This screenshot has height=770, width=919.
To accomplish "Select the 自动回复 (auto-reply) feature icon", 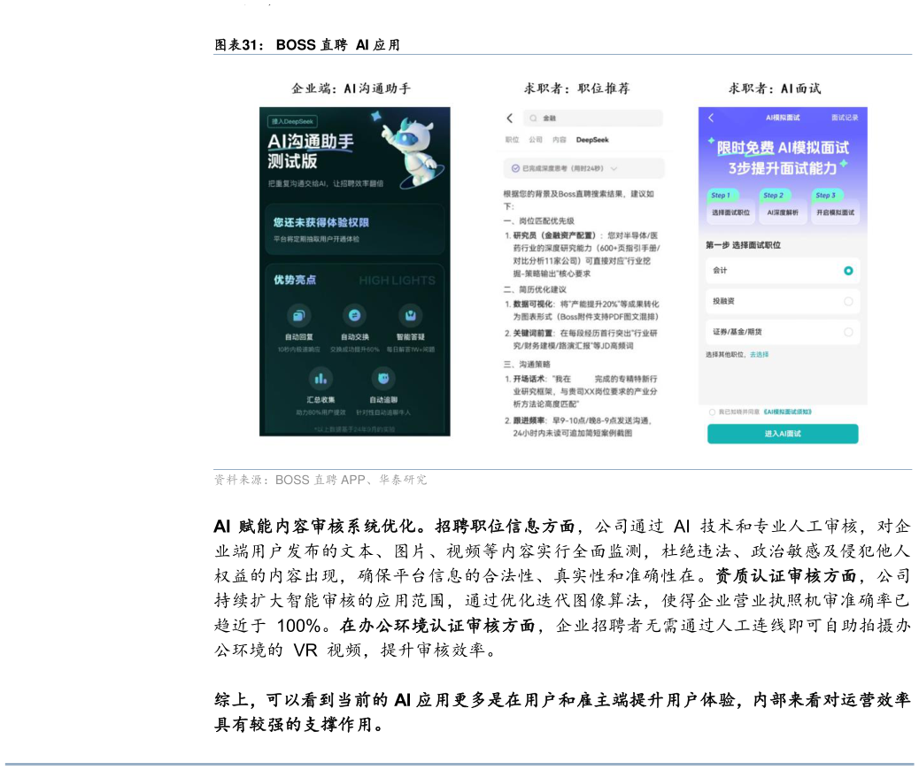I will click(x=298, y=314).
